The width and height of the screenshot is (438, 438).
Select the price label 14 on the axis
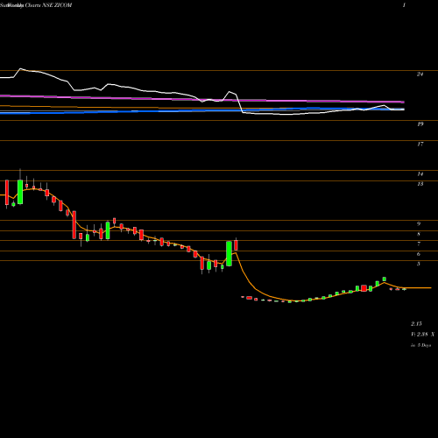[x=420, y=174]
